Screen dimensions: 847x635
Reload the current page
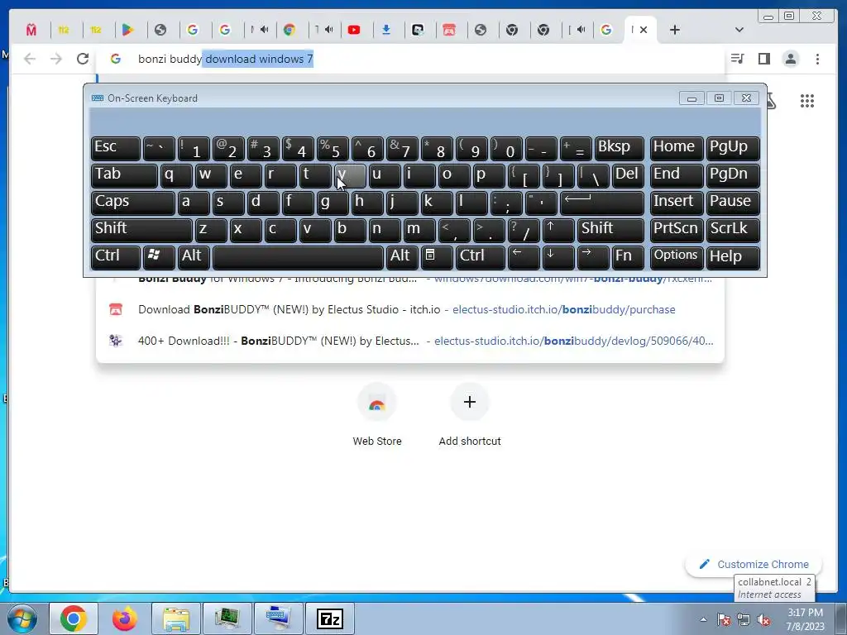(x=83, y=59)
